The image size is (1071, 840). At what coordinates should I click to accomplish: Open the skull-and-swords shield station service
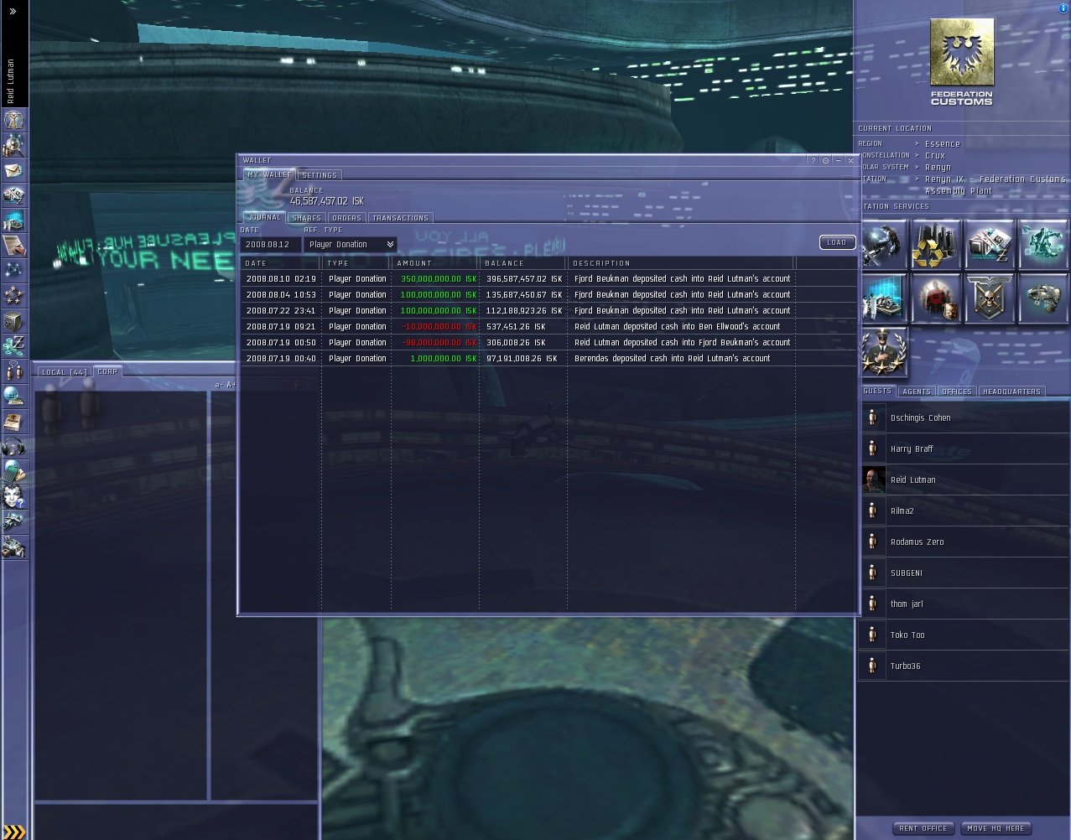[990, 298]
